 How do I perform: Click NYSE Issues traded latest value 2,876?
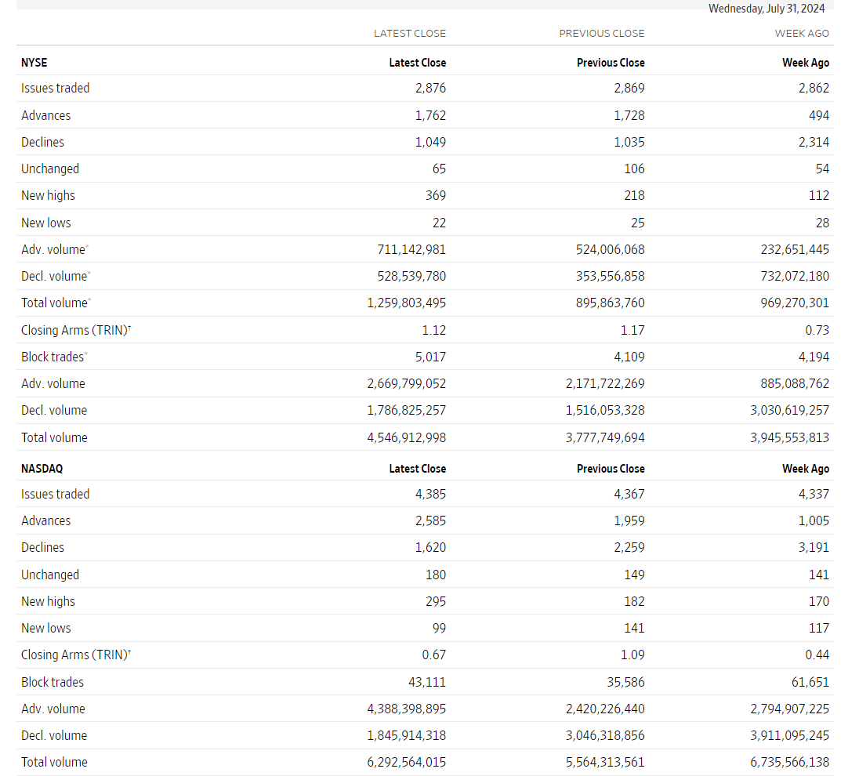point(430,89)
